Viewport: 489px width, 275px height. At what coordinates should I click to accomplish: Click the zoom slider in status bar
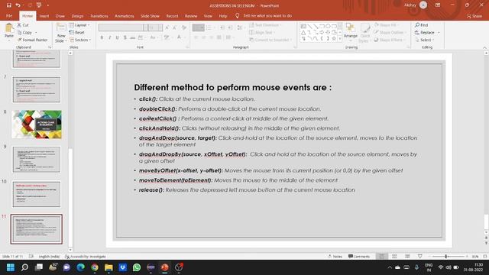[446, 257]
